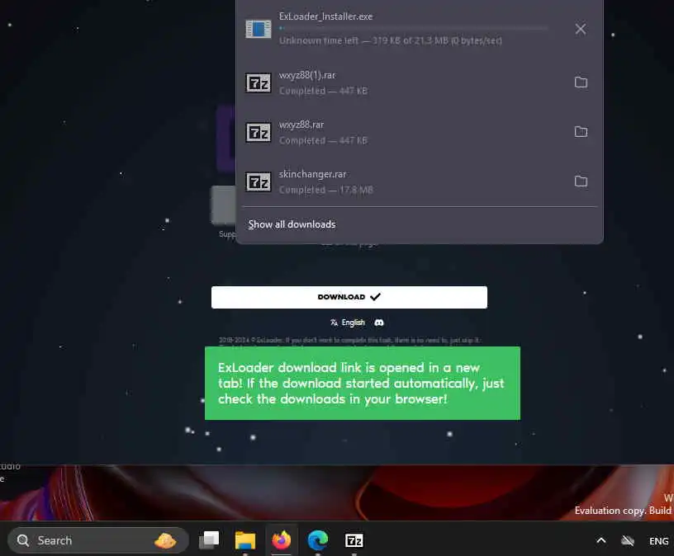Select the skinchanger.rar download entry

pos(420,181)
